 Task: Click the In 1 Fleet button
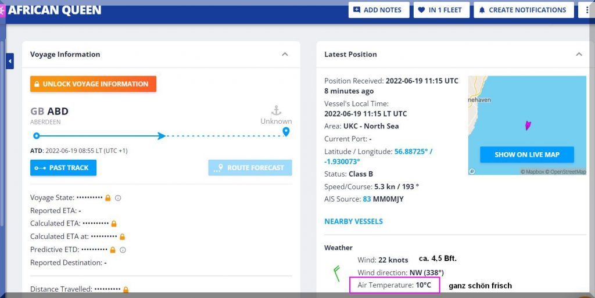441,10
